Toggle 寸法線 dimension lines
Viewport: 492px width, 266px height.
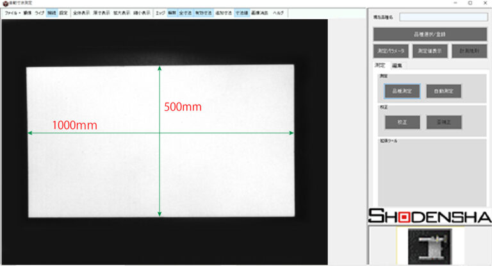tap(242, 13)
